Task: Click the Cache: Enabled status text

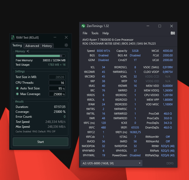Action: click(x=23, y=131)
